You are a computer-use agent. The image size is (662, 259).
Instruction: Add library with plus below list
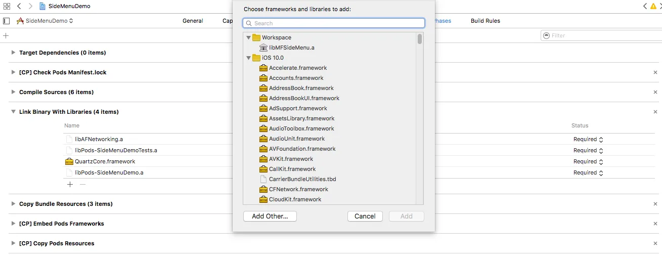(70, 184)
